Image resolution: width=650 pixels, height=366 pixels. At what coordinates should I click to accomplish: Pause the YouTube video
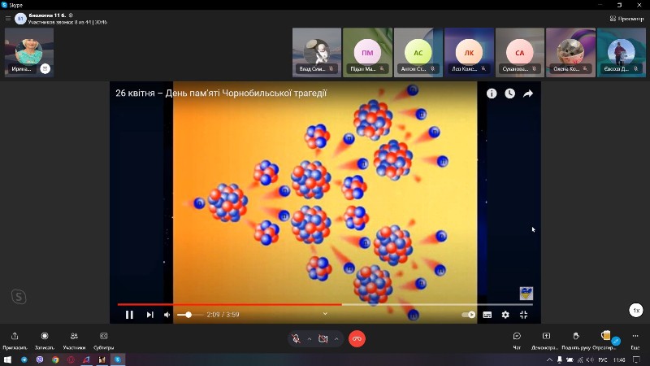tap(129, 315)
